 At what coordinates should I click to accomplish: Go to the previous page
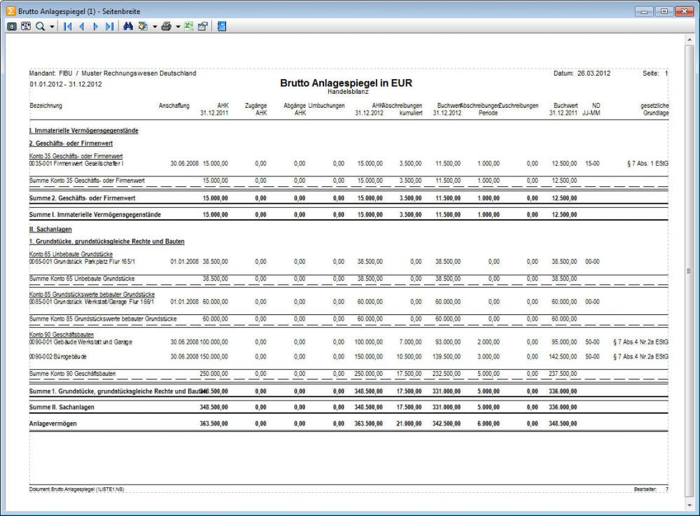[82, 27]
